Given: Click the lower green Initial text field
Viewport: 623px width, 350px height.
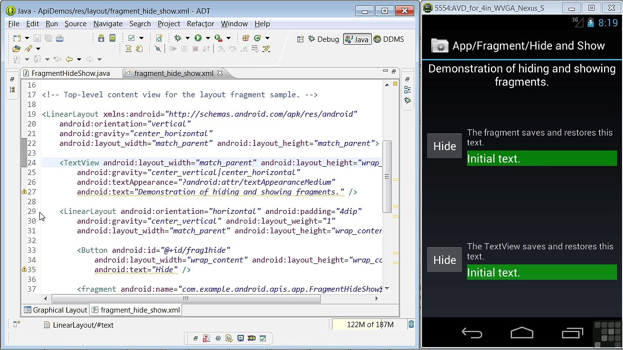Looking at the screenshot, I should (x=542, y=273).
